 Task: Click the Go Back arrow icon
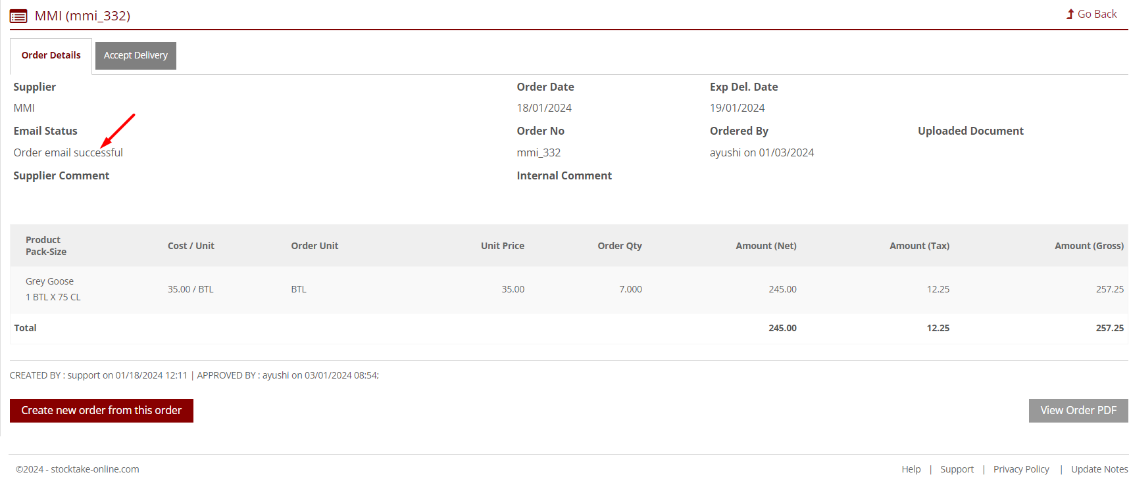(x=1070, y=14)
